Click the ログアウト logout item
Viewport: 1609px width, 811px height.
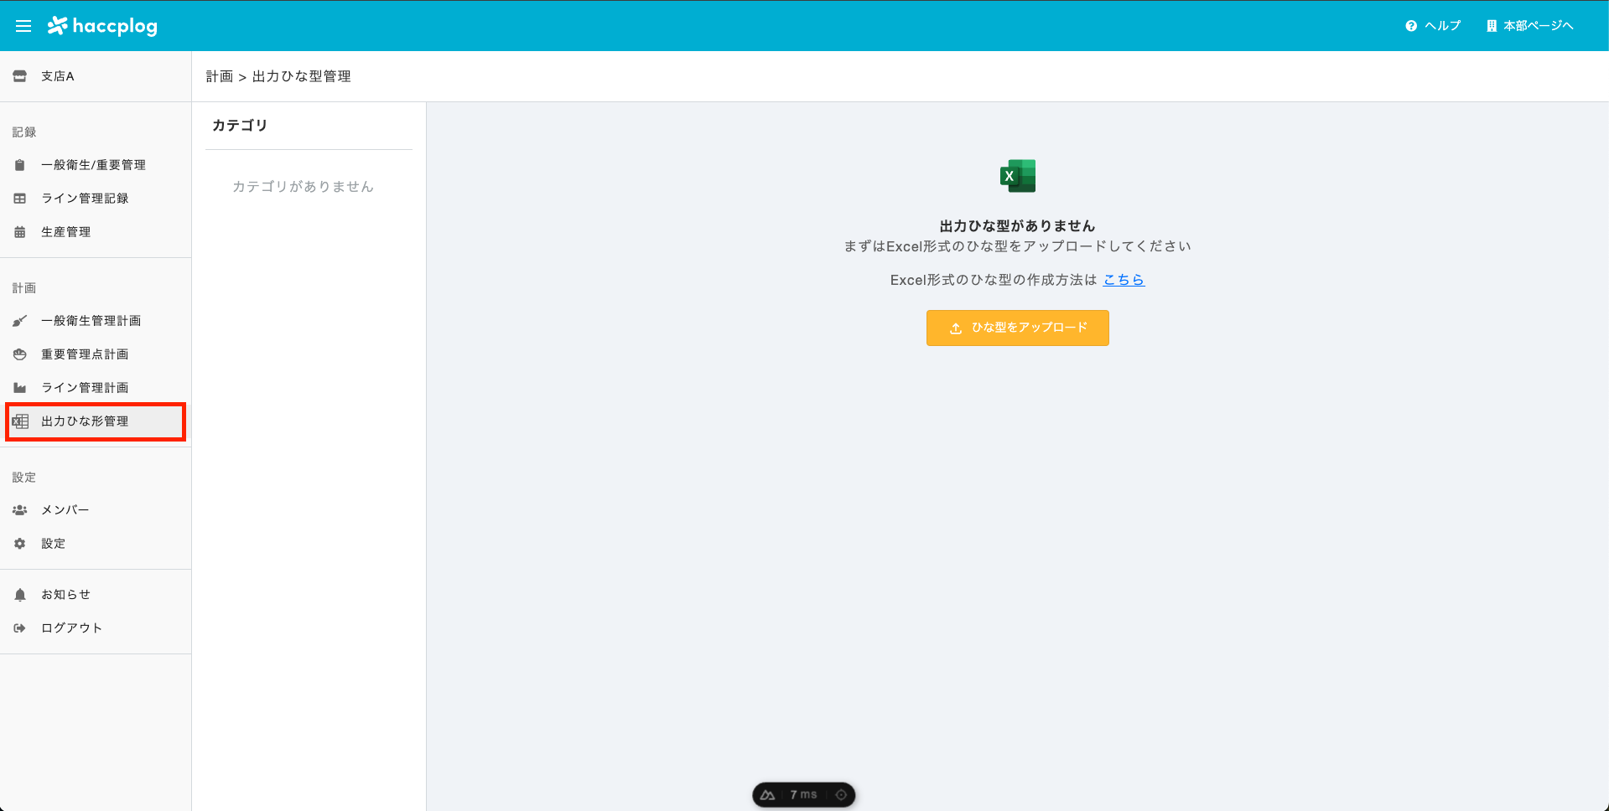click(x=71, y=628)
